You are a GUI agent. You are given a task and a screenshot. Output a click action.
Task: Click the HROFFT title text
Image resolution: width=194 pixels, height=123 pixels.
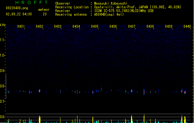(x=31, y=2)
